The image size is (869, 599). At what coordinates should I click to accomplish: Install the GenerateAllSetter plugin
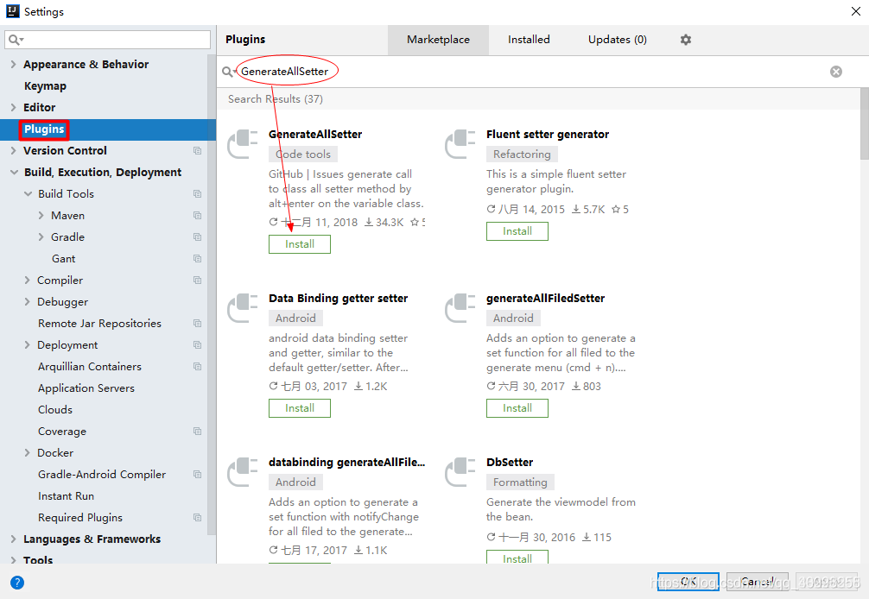pos(299,244)
